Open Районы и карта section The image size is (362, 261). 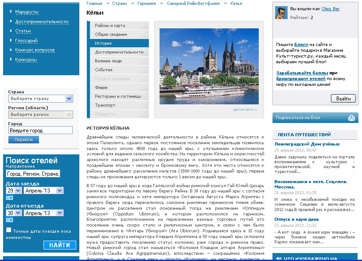[x=119, y=26]
